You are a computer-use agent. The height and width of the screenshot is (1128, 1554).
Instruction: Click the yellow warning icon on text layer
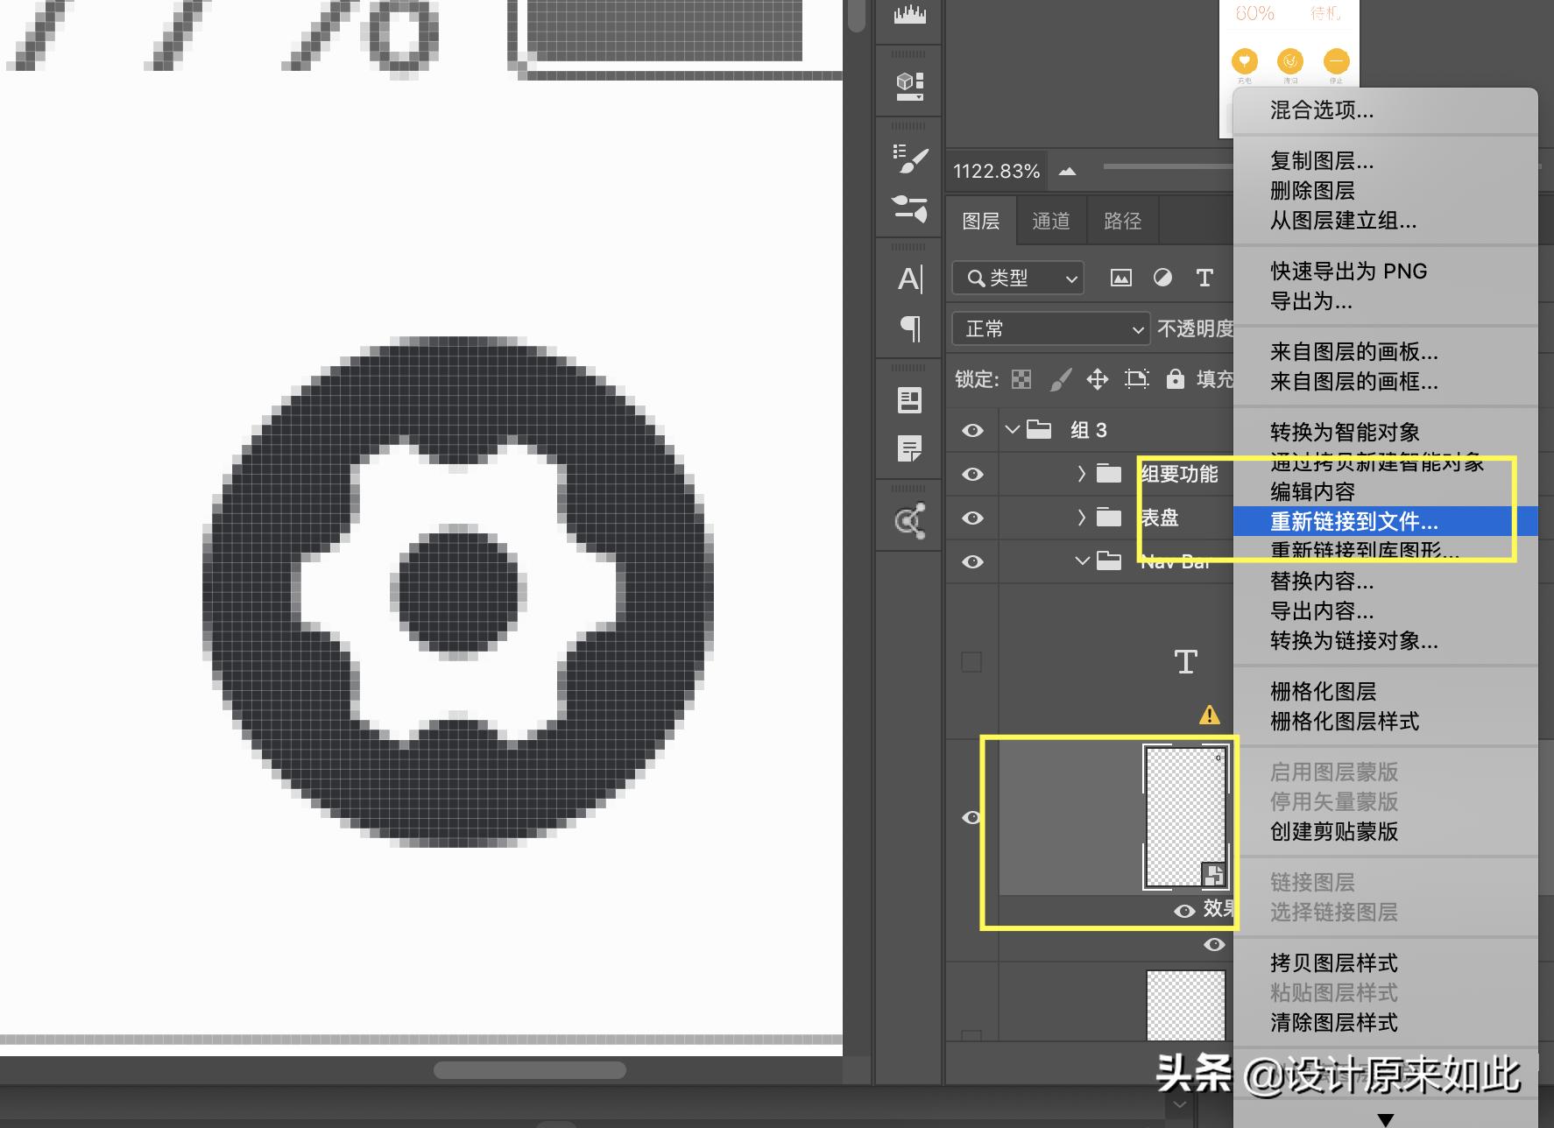coord(1209,716)
